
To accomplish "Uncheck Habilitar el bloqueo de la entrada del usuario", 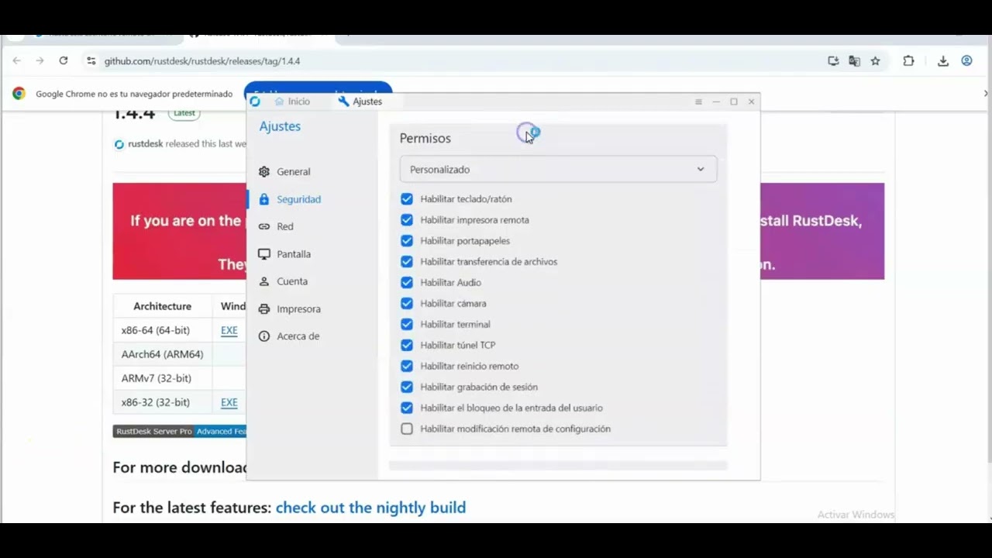I will click(x=407, y=408).
